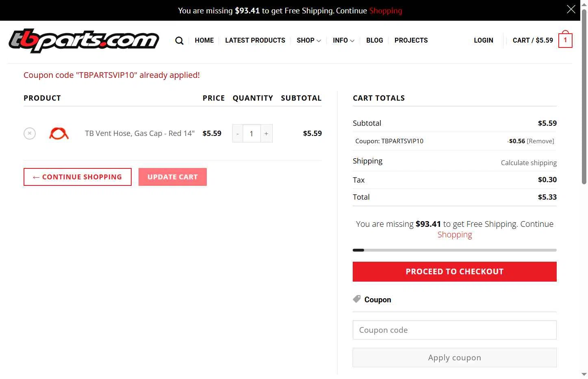Viewport: 588px width, 379px height.
Task: Click CONTINUE SHOPPING button
Action: pyautogui.click(x=78, y=177)
